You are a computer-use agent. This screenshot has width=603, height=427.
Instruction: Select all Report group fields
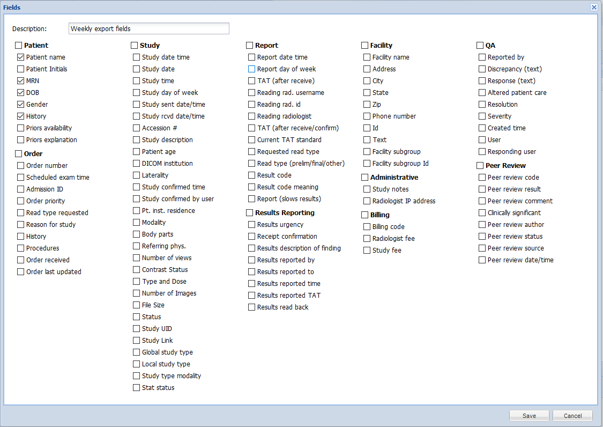tap(250, 46)
